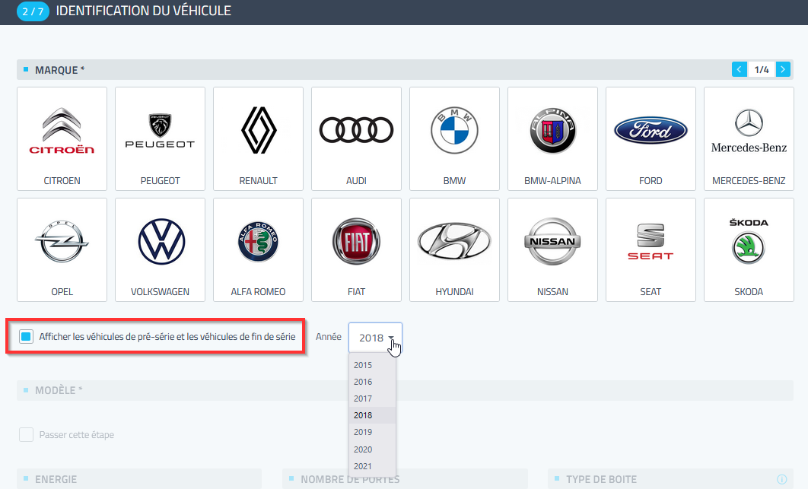Click the 2 / 7 step badge
This screenshot has width=808, height=489.
click(x=33, y=11)
